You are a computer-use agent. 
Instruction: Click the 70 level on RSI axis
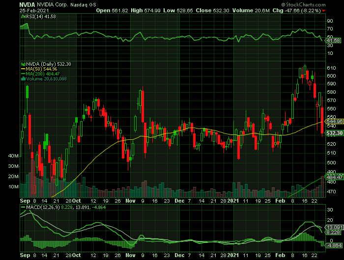[330, 29]
